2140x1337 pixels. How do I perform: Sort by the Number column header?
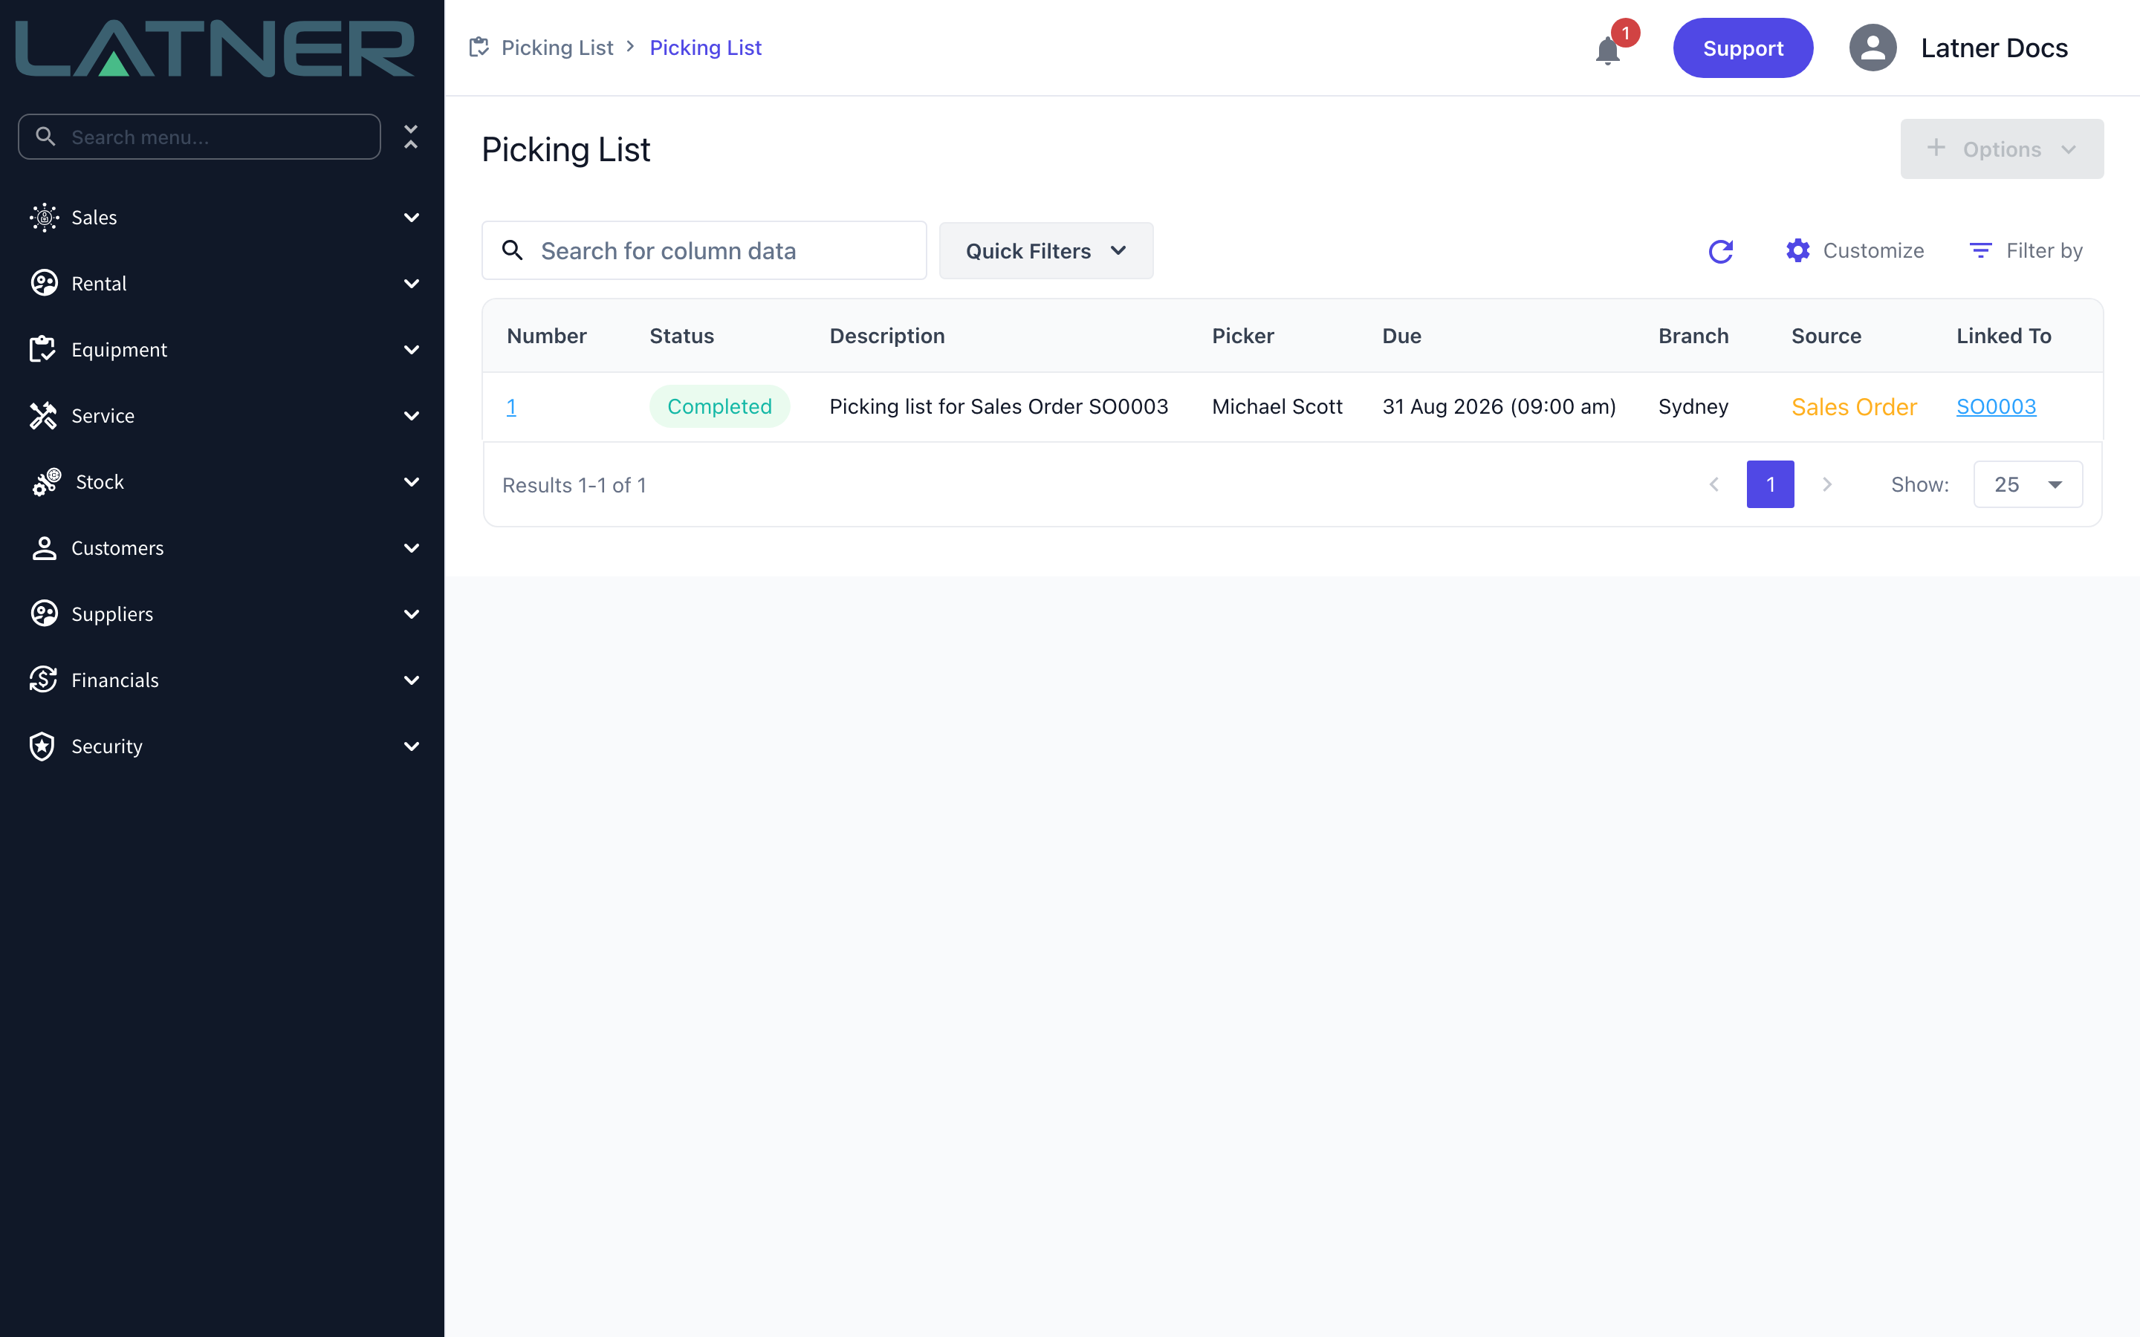coord(546,336)
